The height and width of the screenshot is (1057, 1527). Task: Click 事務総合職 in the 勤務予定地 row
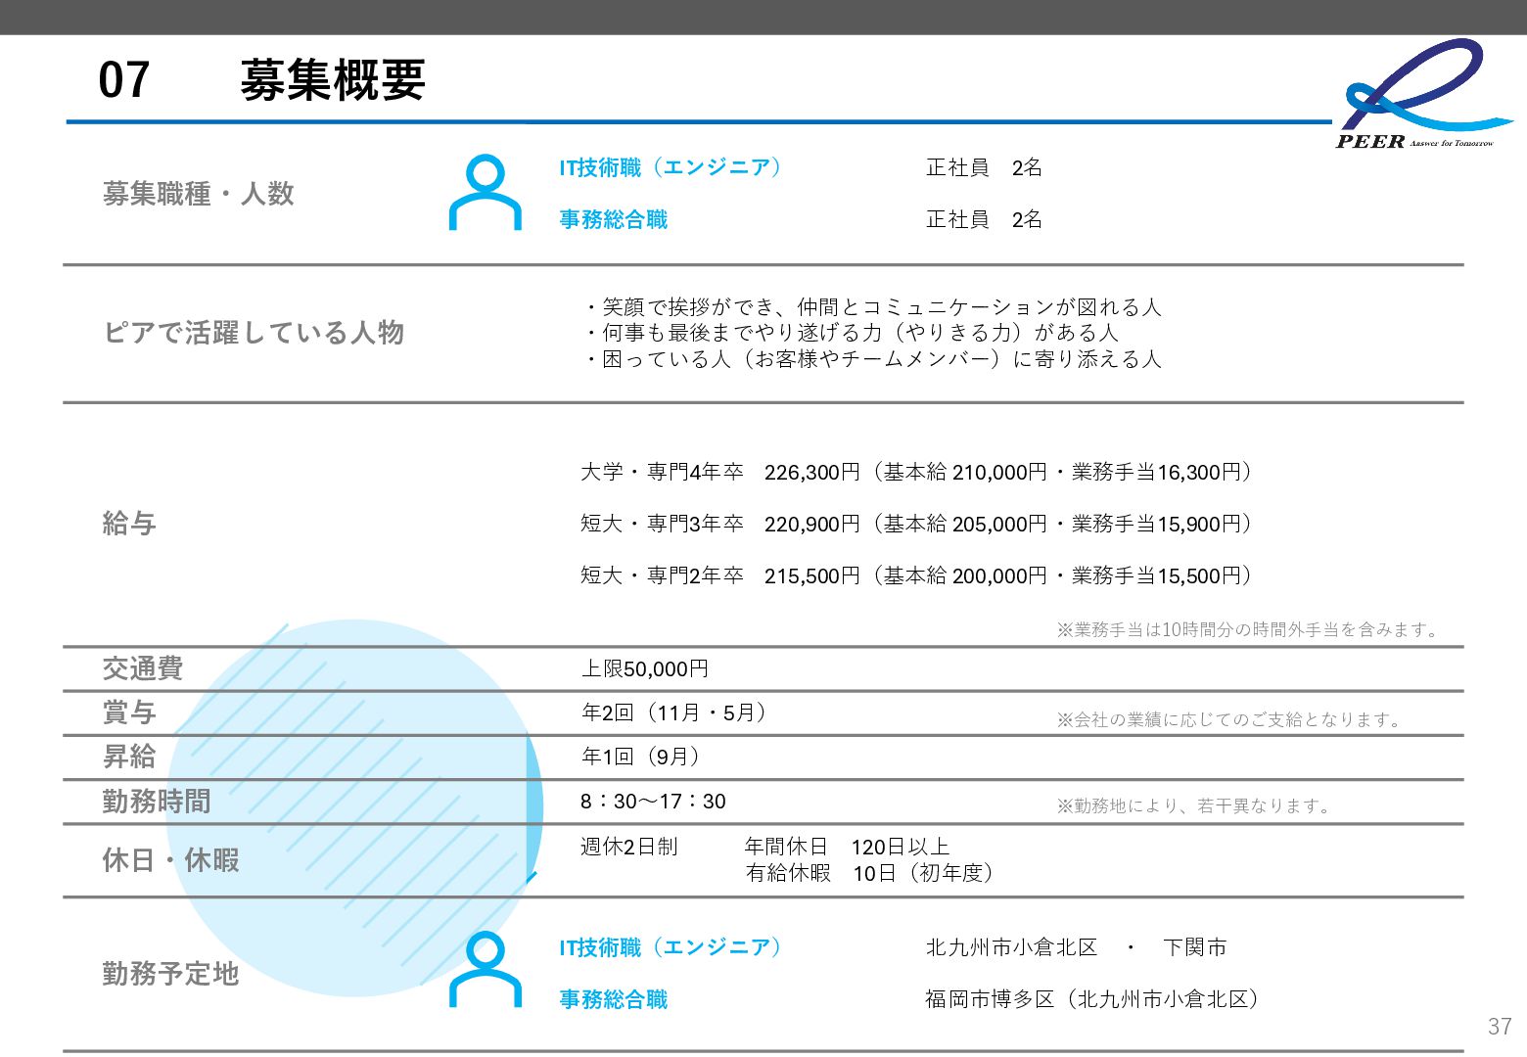tap(614, 999)
